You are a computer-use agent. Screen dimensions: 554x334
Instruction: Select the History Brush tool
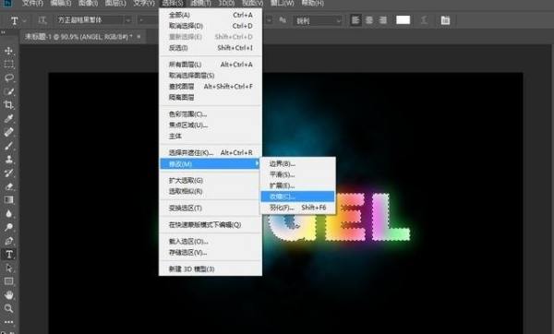pos(9,173)
